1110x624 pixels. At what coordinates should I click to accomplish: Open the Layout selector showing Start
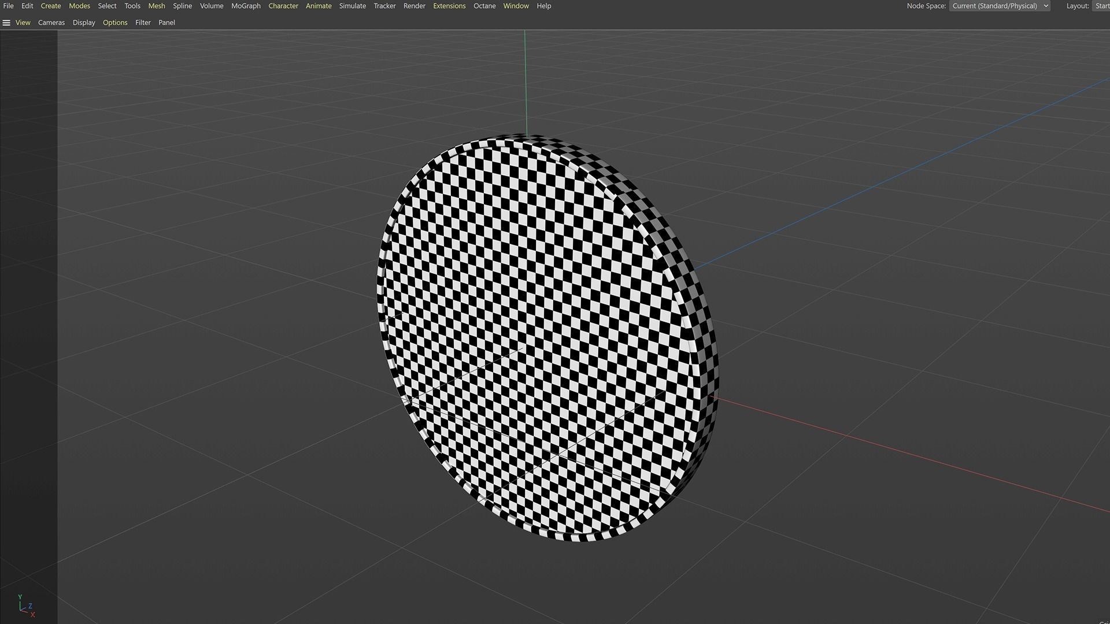click(1101, 6)
